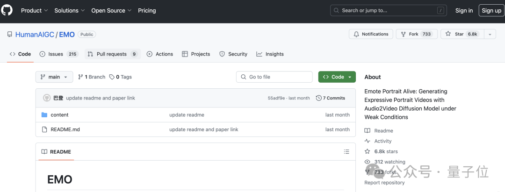The height and width of the screenshot is (192, 505).
Task: Switch to the Issues tab
Action: tap(59, 54)
